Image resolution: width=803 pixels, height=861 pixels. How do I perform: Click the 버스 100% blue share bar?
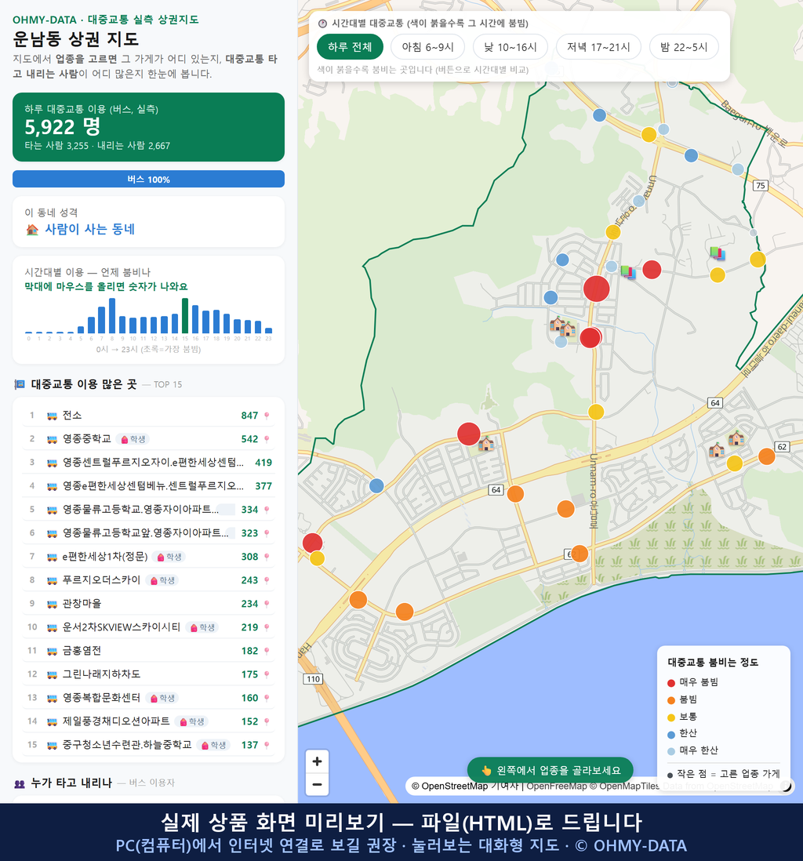[148, 180]
